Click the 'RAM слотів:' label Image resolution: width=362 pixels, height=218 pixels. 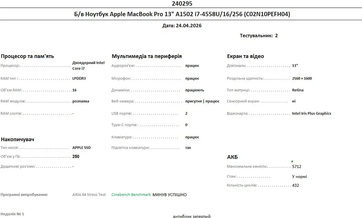coord(11,113)
